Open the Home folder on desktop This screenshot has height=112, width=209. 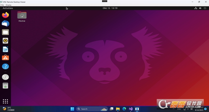point(22,17)
